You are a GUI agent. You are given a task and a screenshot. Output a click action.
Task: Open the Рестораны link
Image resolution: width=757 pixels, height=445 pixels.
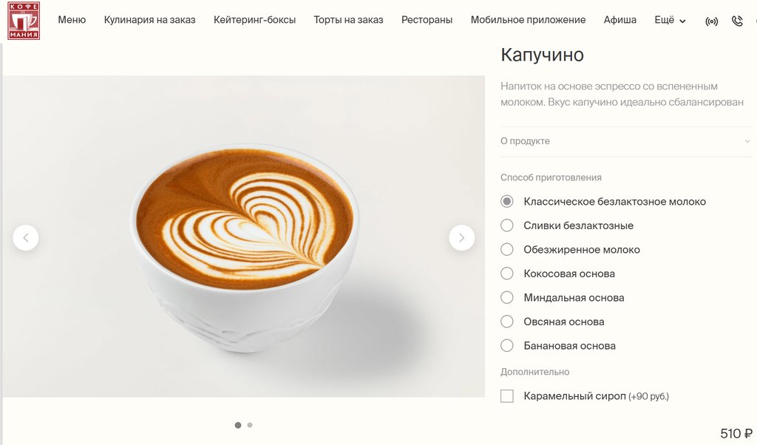(x=427, y=20)
